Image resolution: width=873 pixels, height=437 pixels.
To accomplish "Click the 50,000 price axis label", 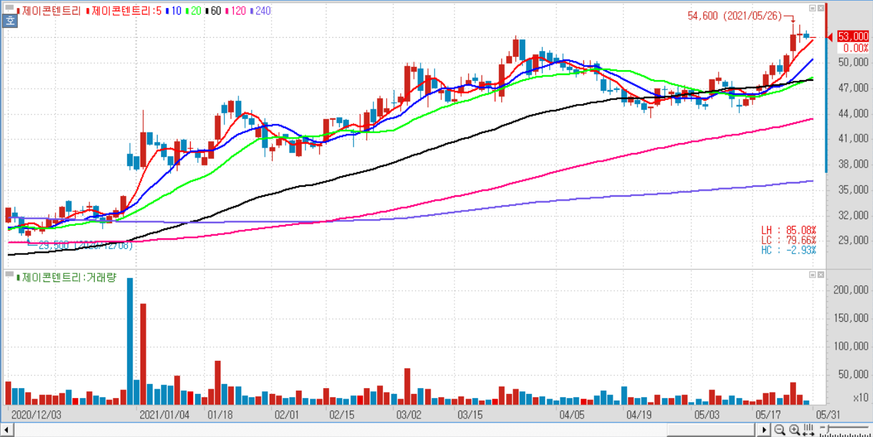I will pyautogui.click(x=852, y=63).
